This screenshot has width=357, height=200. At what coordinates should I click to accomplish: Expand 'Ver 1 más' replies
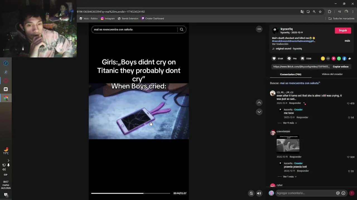coord(290,177)
